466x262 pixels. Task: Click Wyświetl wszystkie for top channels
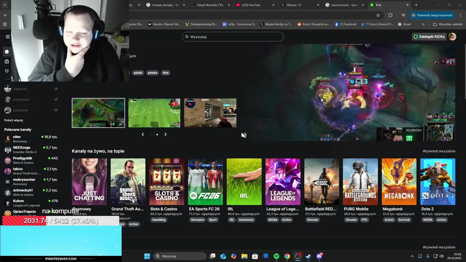point(439,151)
